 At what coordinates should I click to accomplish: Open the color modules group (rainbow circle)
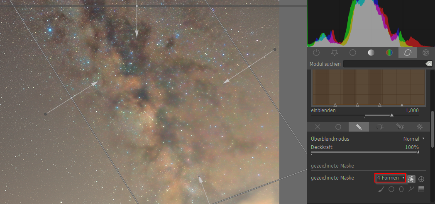click(x=389, y=53)
